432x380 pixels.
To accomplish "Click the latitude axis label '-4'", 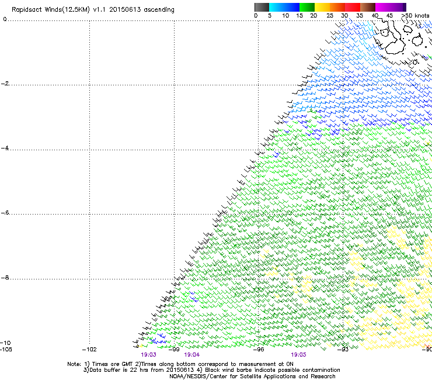I will pos(5,148).
